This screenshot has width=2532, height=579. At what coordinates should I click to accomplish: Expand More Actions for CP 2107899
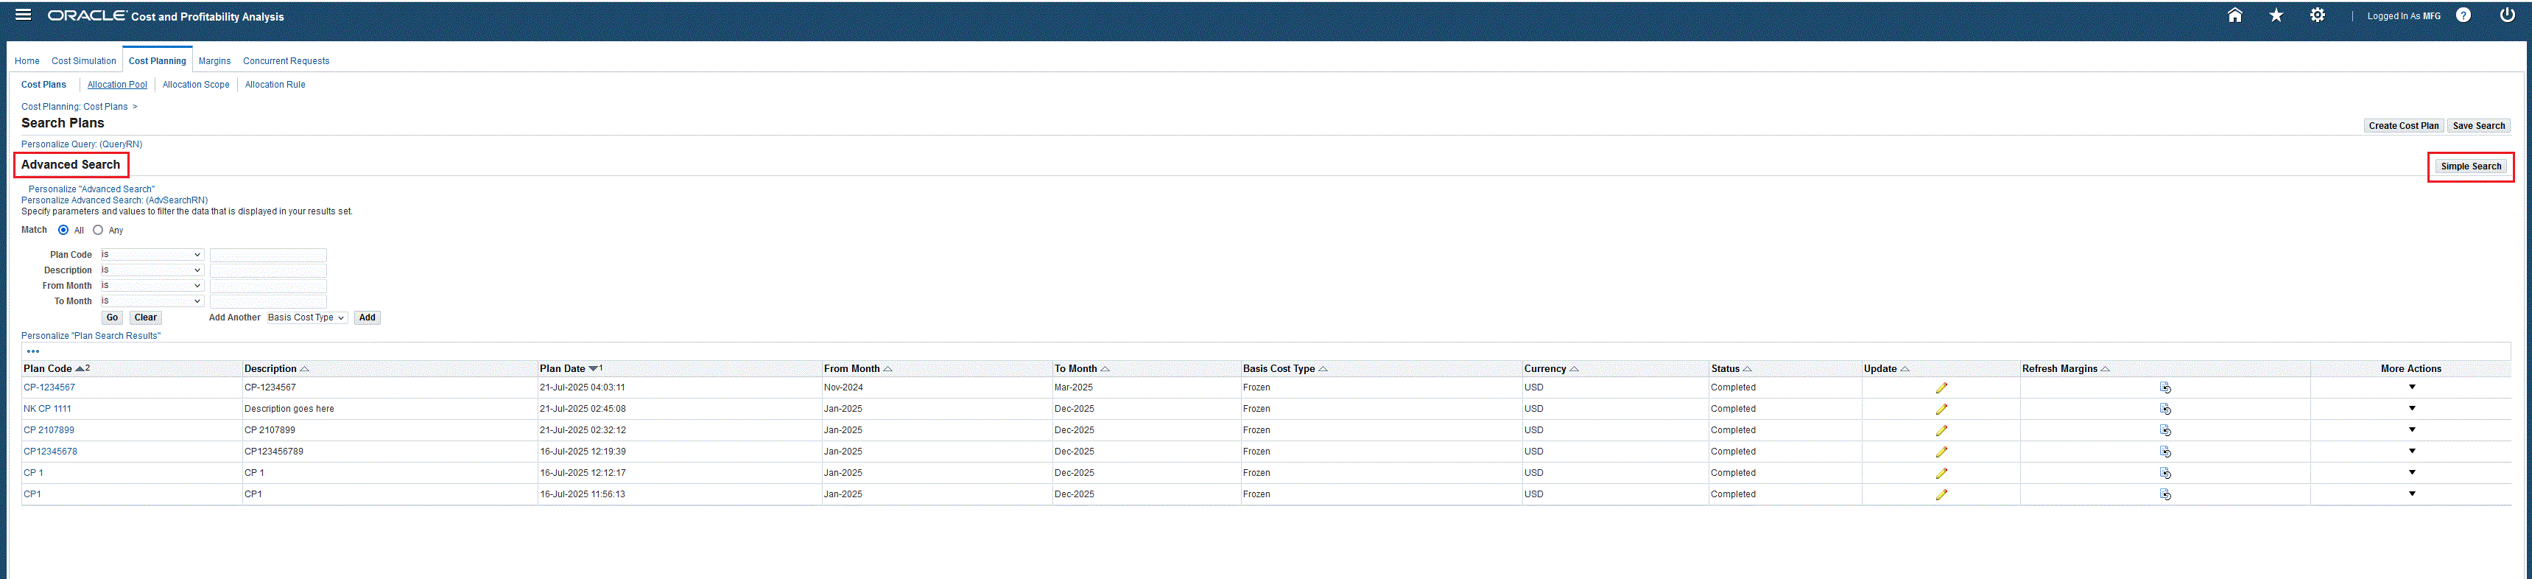point(2411,429)
